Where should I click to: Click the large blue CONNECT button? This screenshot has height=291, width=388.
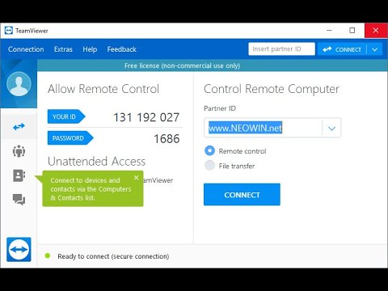pos(242,195)
